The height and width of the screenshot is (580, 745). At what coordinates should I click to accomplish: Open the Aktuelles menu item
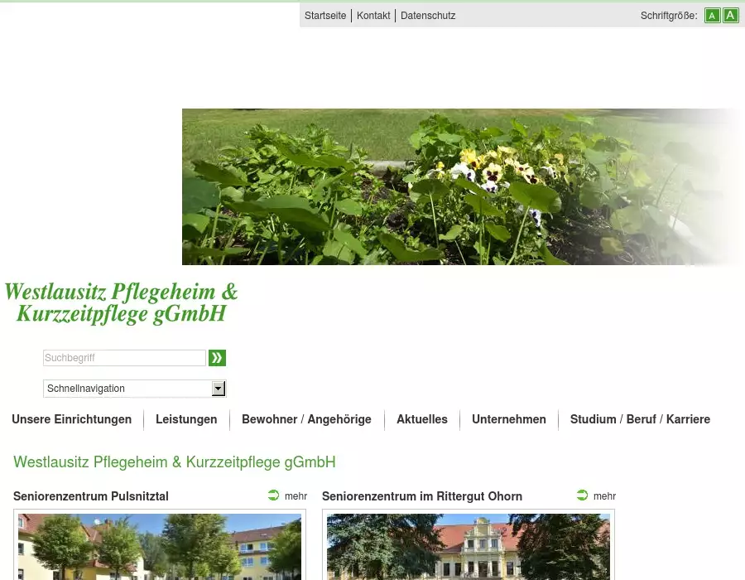pyautogui.click(x=422, y=419)
